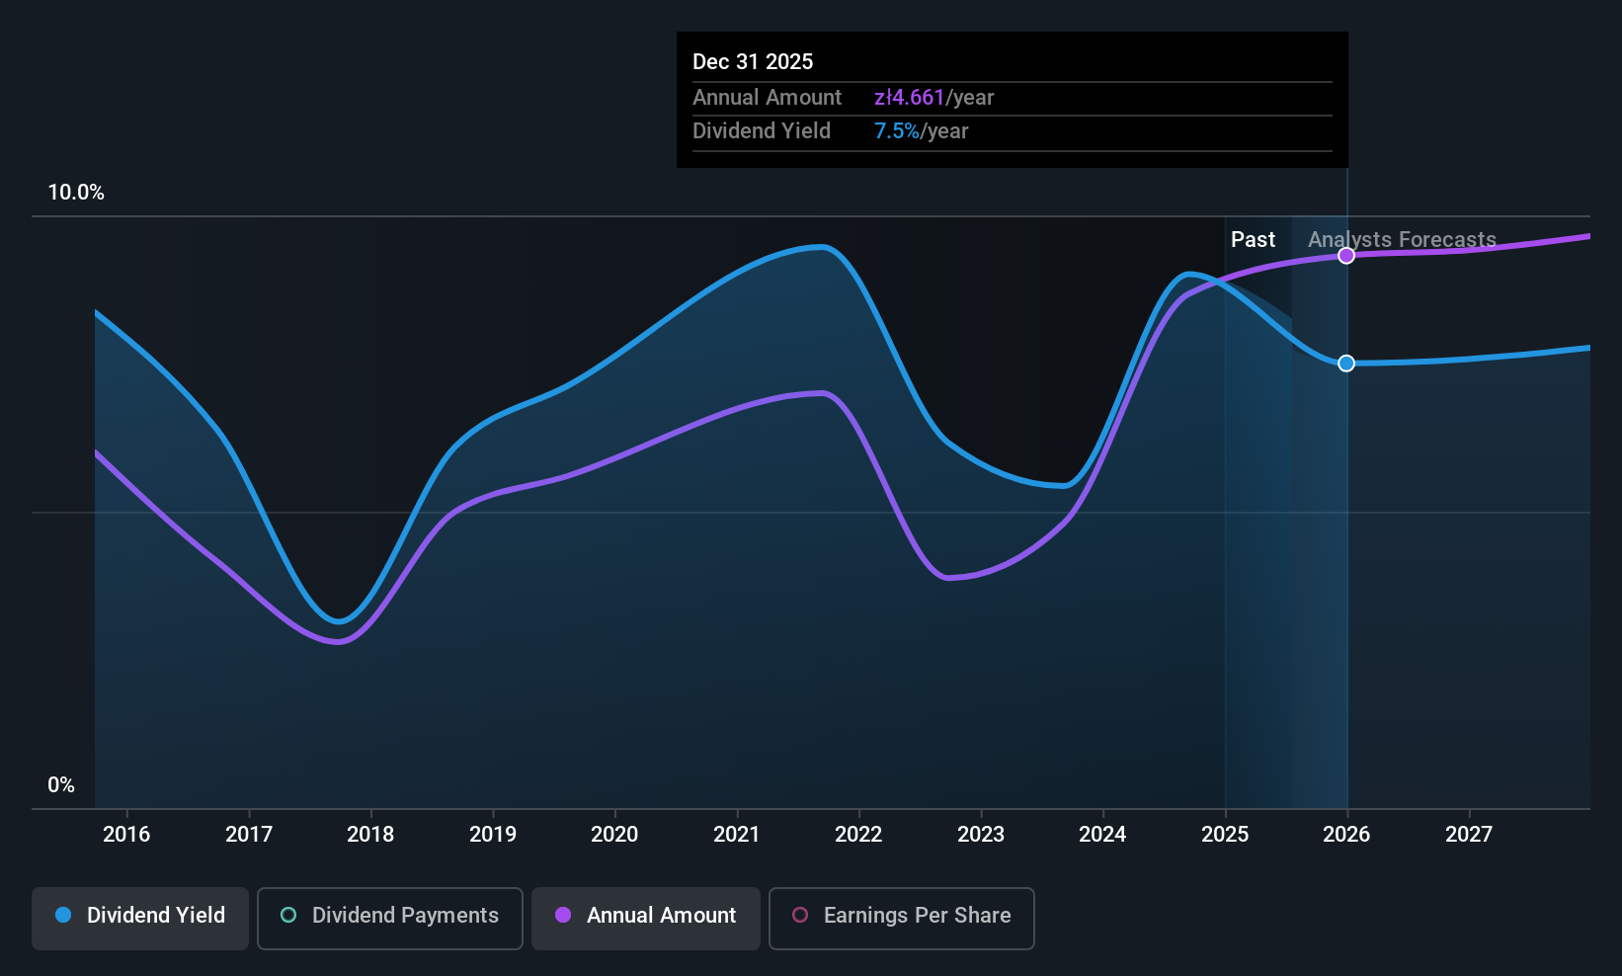Screen dimensions: 1622x976
Task: Click the zł4.661/year tooltip value
Action: 933,98
